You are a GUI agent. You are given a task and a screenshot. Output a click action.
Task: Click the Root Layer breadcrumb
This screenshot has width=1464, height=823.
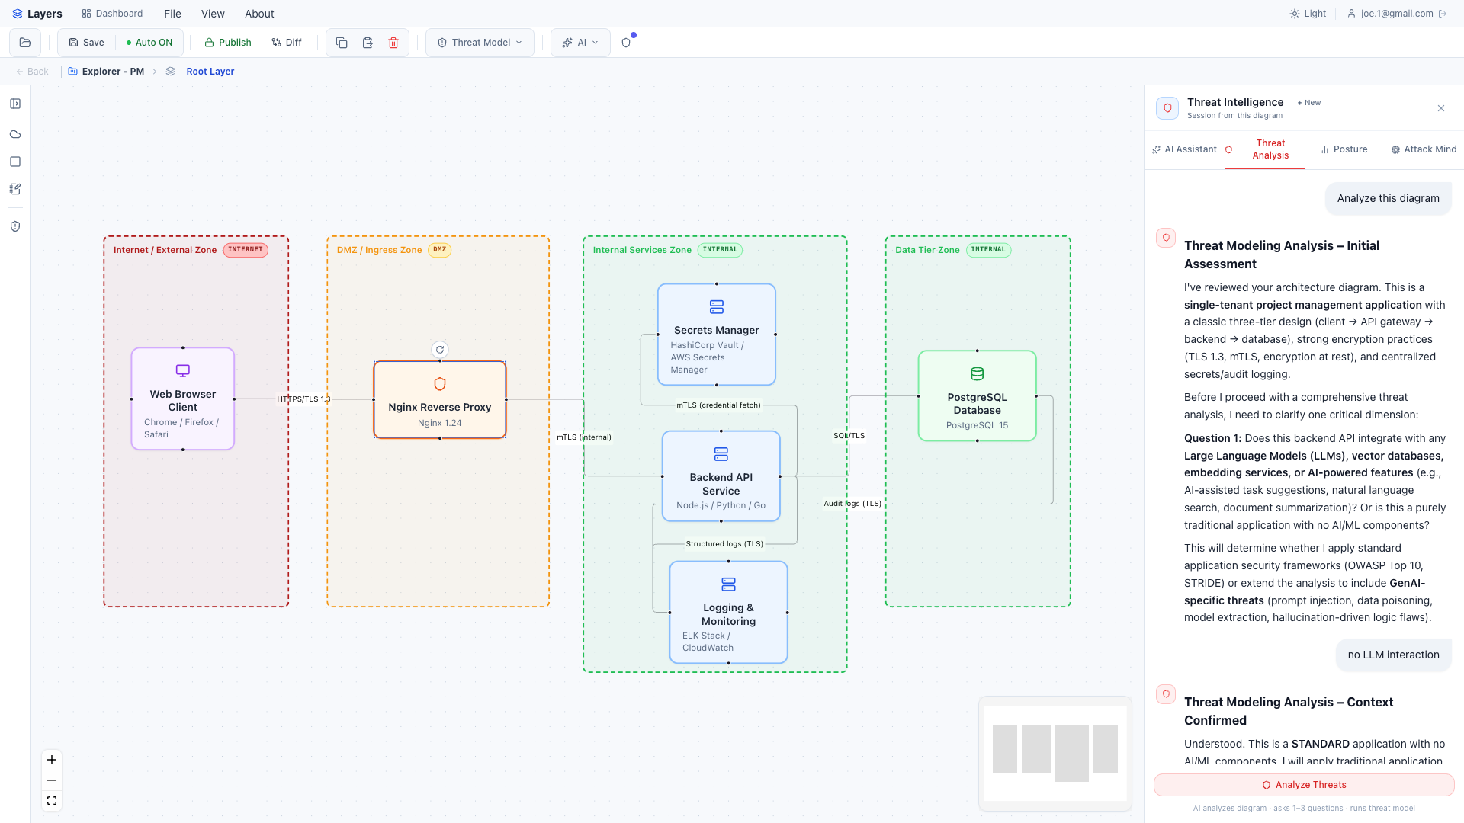210,72
